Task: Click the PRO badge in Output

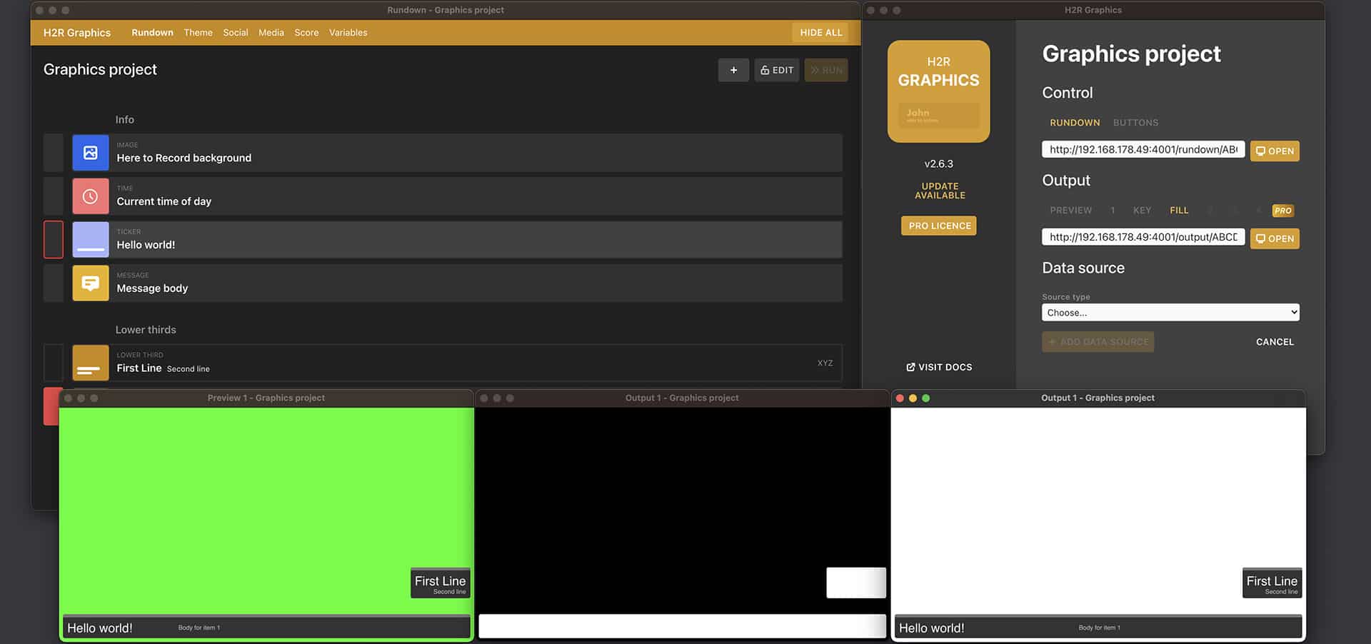Action: point(1282,211)
